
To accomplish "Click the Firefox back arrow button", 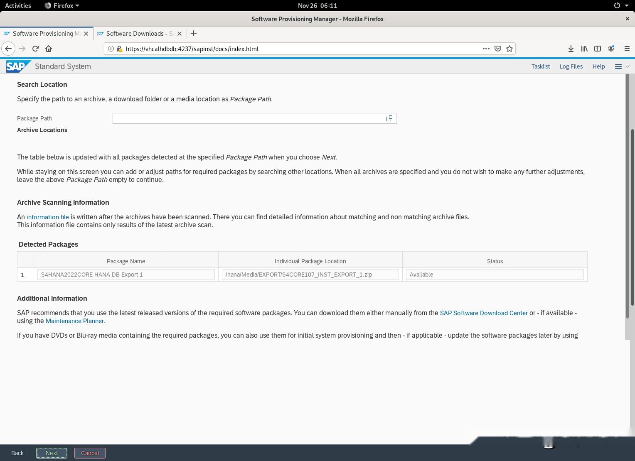I will point(8,49).
